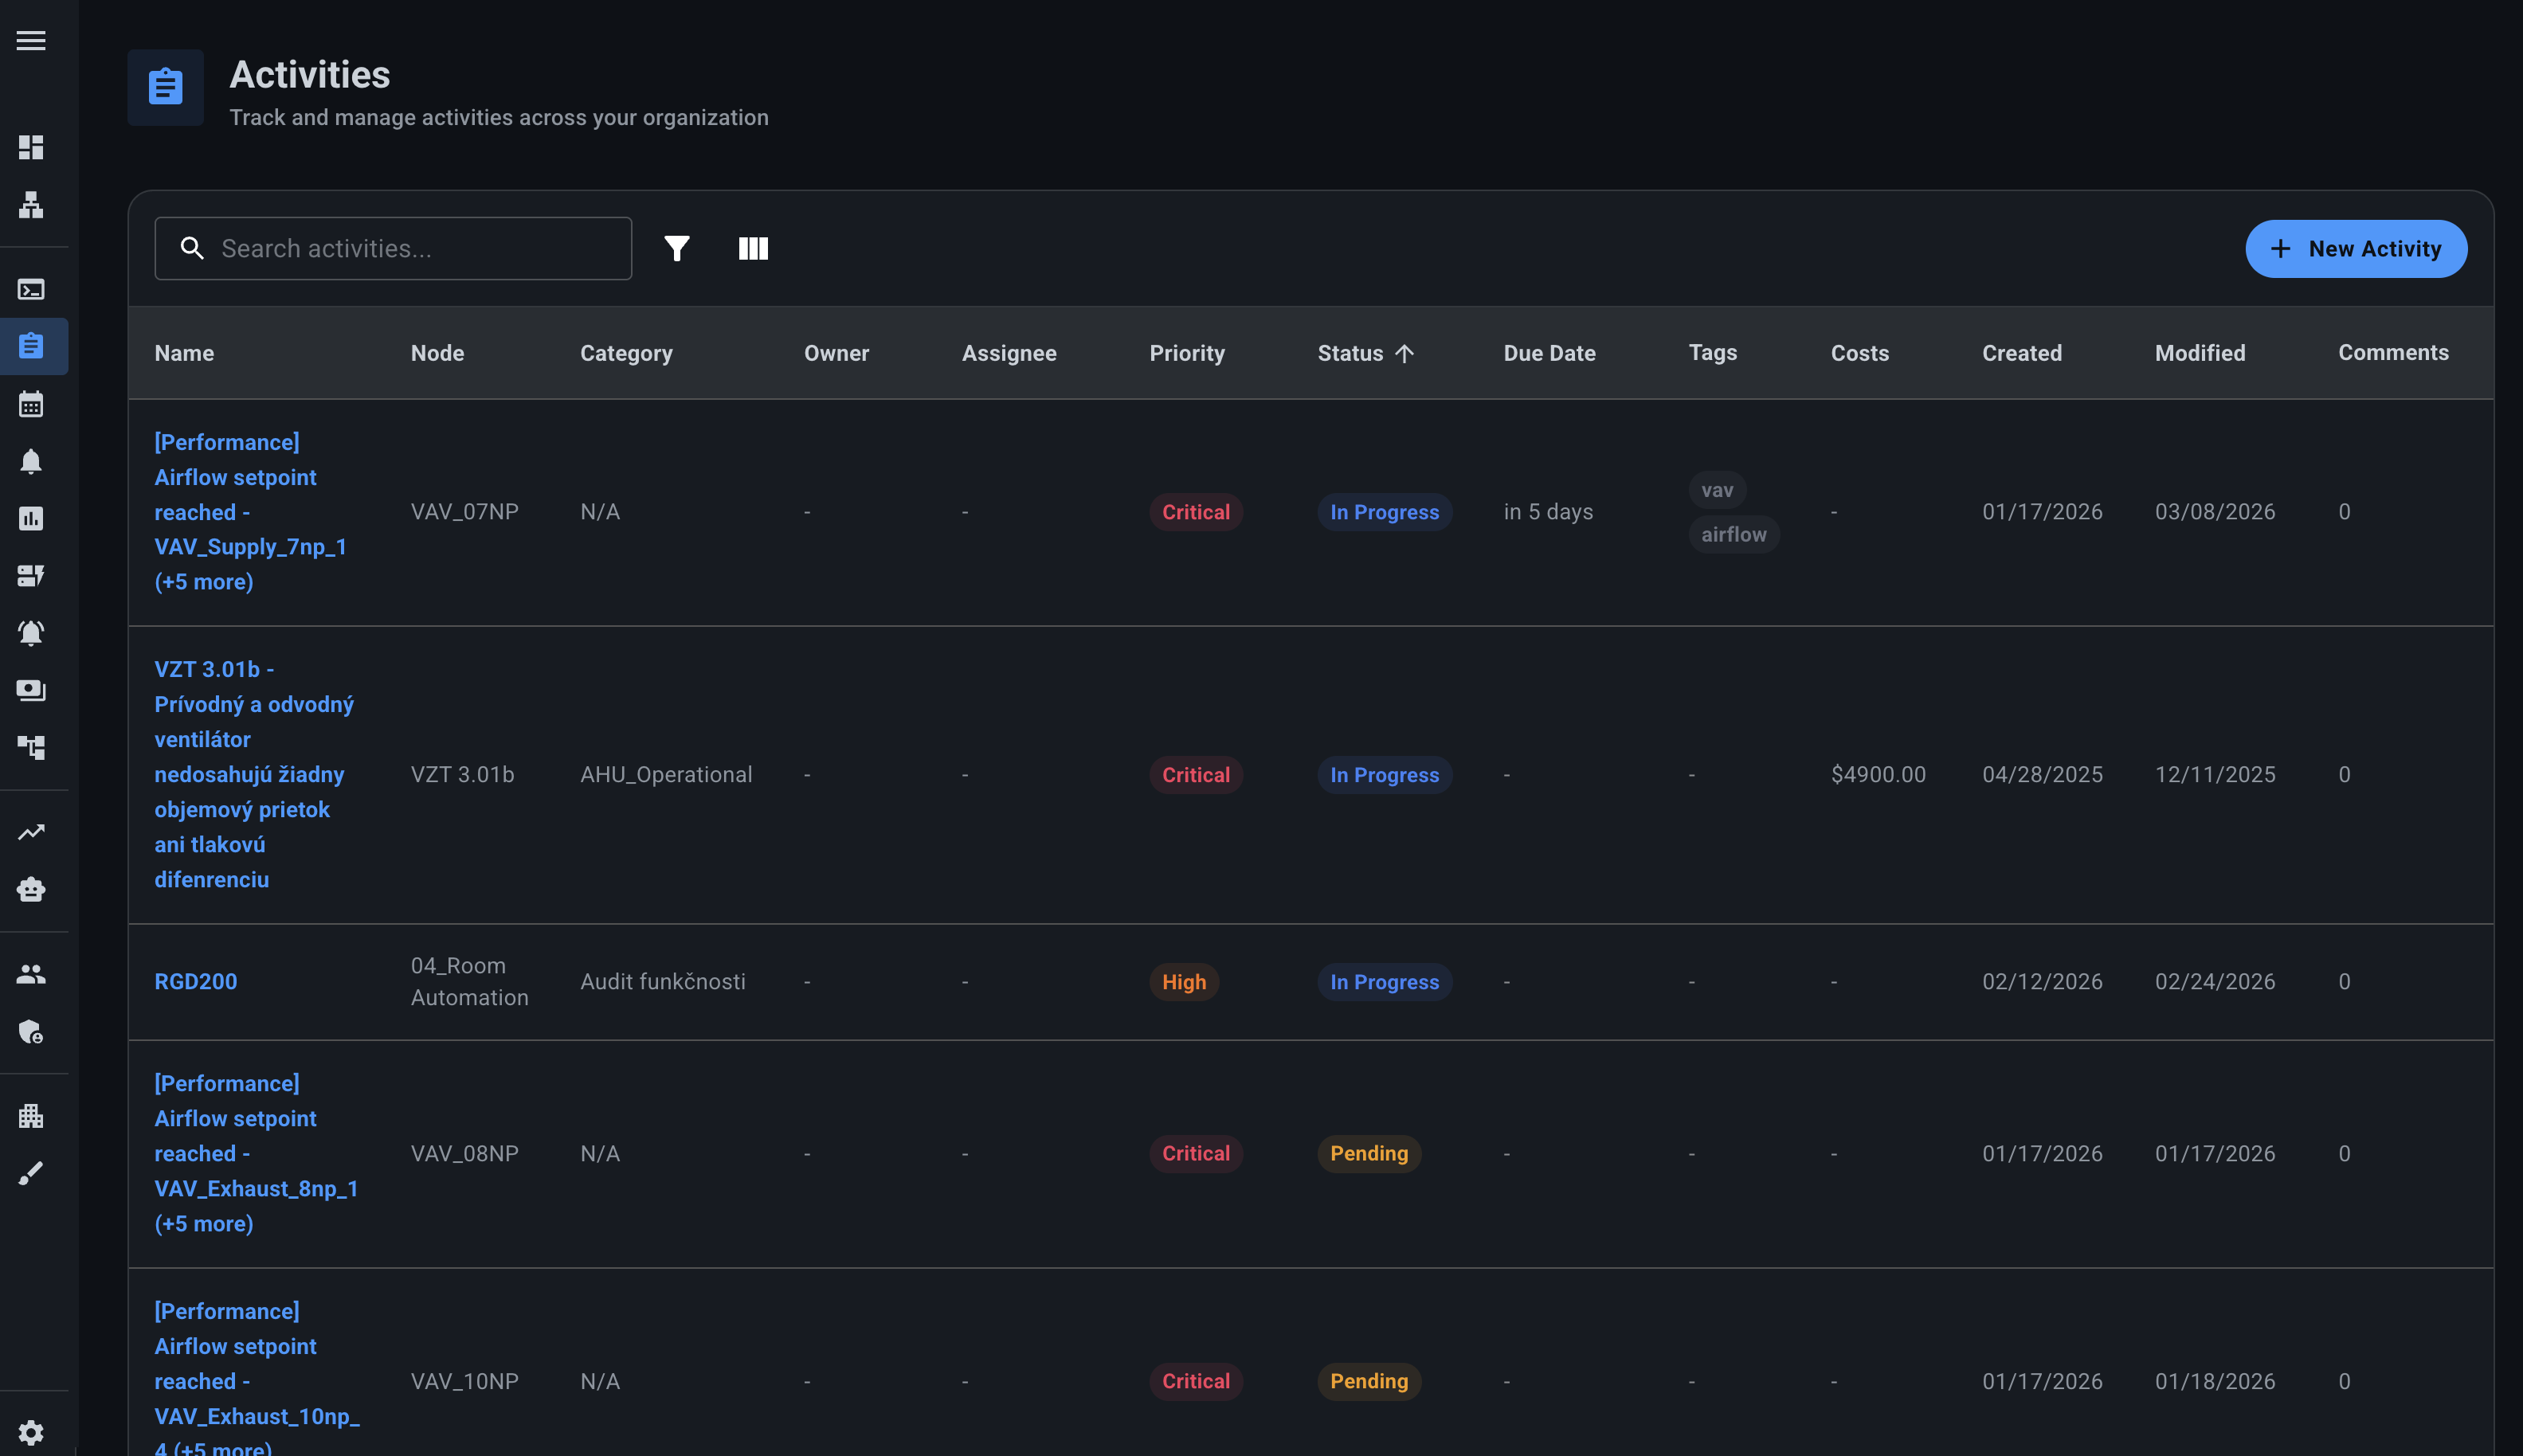This screenshot has width=2523, height=1456.
Task: Open the RGD200 activity link
Action: click(x=196, y=981)
